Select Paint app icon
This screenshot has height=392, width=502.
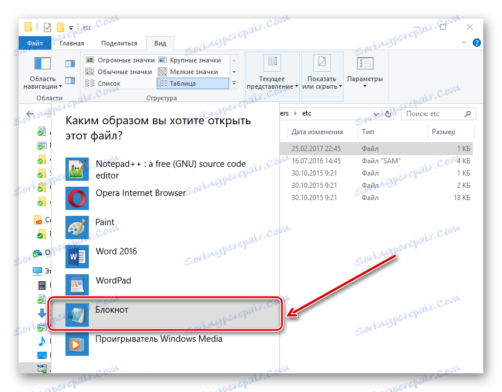pyautogui.click(x=77, y=228)
